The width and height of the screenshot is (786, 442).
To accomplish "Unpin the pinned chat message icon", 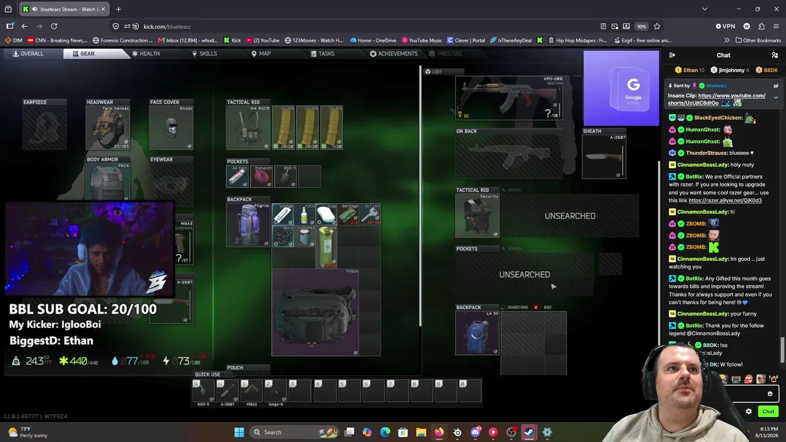I will (776, 86).
